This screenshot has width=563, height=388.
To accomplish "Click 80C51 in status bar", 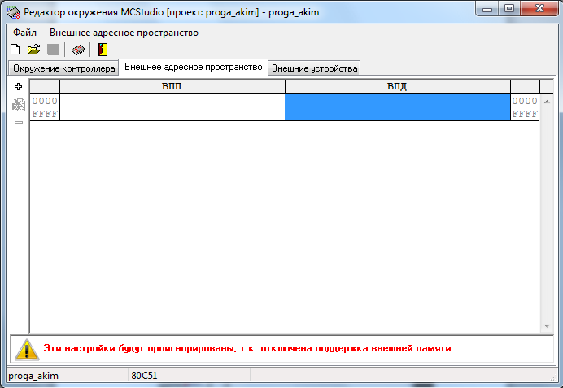I will click(x=144, y=376).
